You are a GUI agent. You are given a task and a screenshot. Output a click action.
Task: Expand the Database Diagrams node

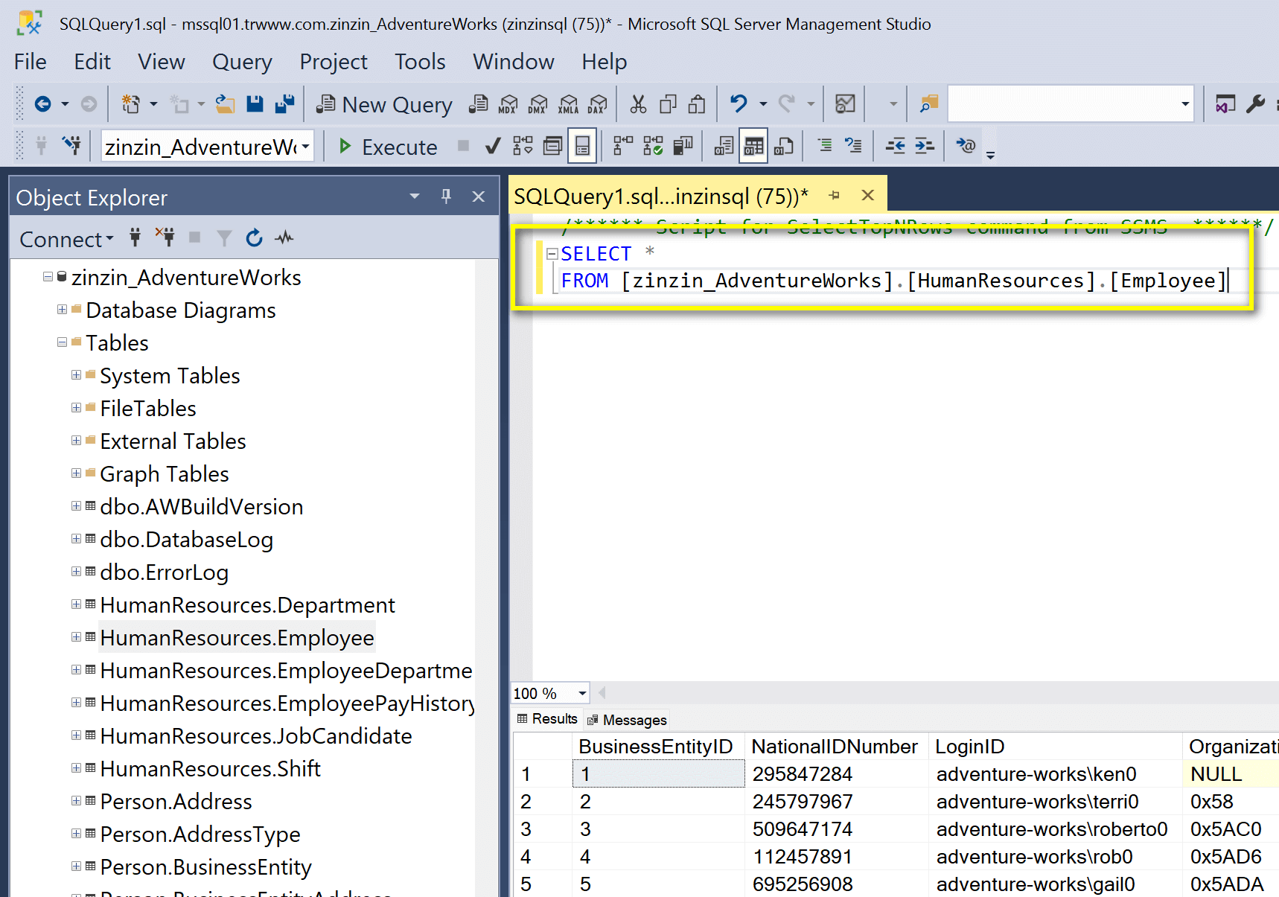click(x=63, y=310)
